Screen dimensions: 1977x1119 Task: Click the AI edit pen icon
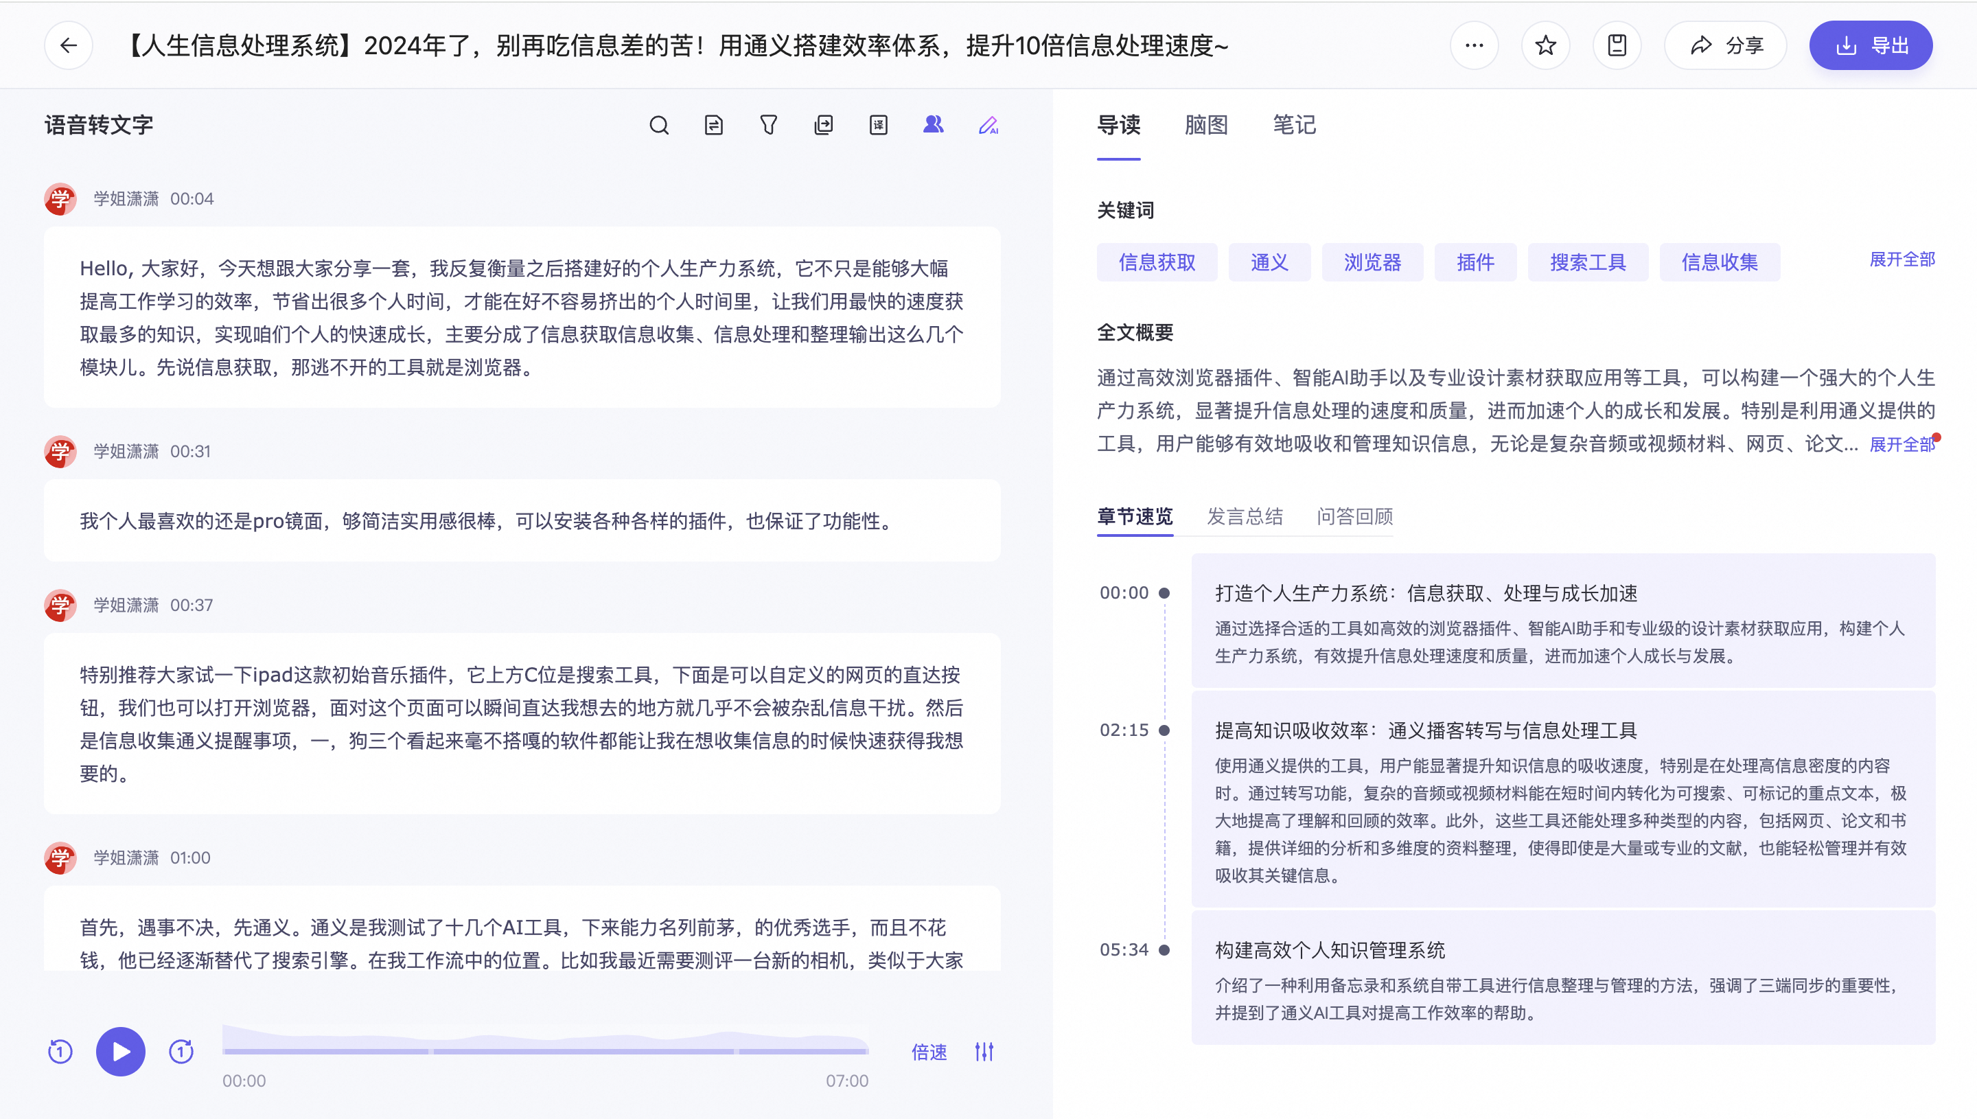point(988,125)
